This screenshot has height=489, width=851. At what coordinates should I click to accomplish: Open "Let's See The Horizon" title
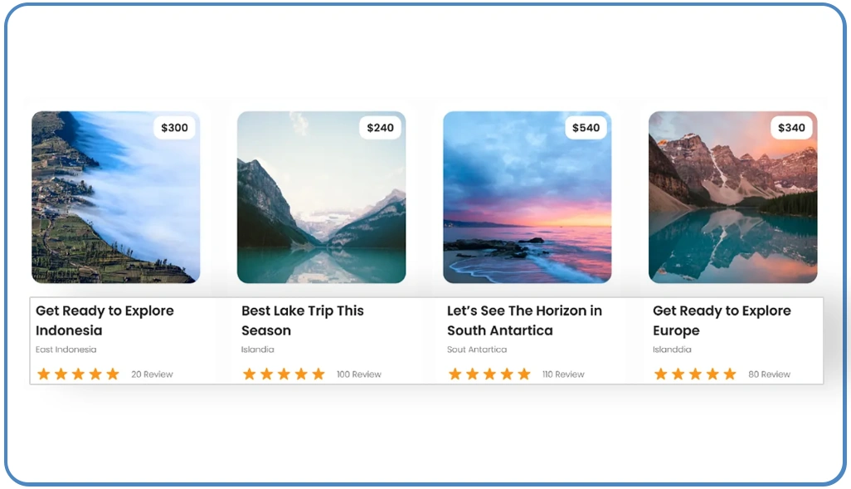click(x=524, y=320)
